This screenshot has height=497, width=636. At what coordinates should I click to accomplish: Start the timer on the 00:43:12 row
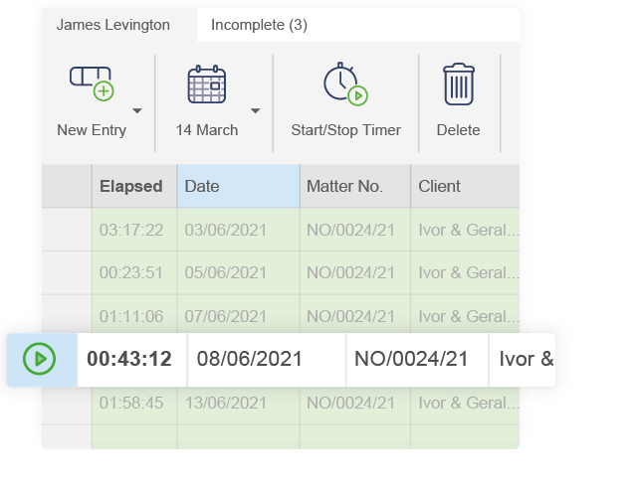[x=40, y=359]
